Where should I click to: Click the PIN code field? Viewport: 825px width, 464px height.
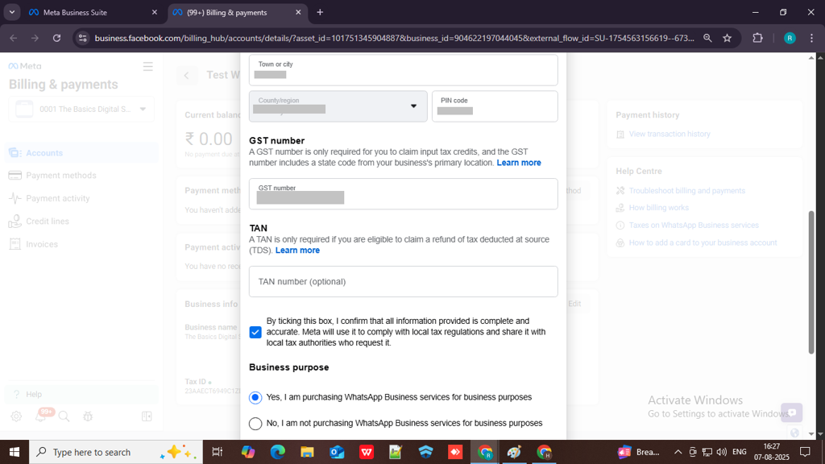click(495, 106)
